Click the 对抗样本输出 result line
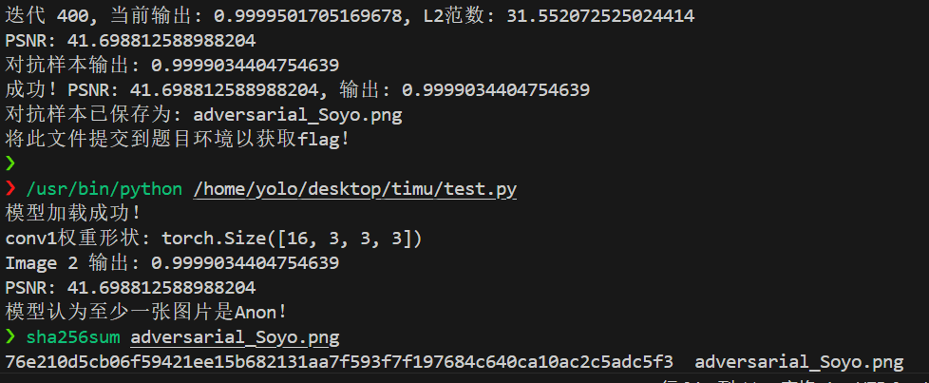The image size is (929, 383). [x=172, y=66]
